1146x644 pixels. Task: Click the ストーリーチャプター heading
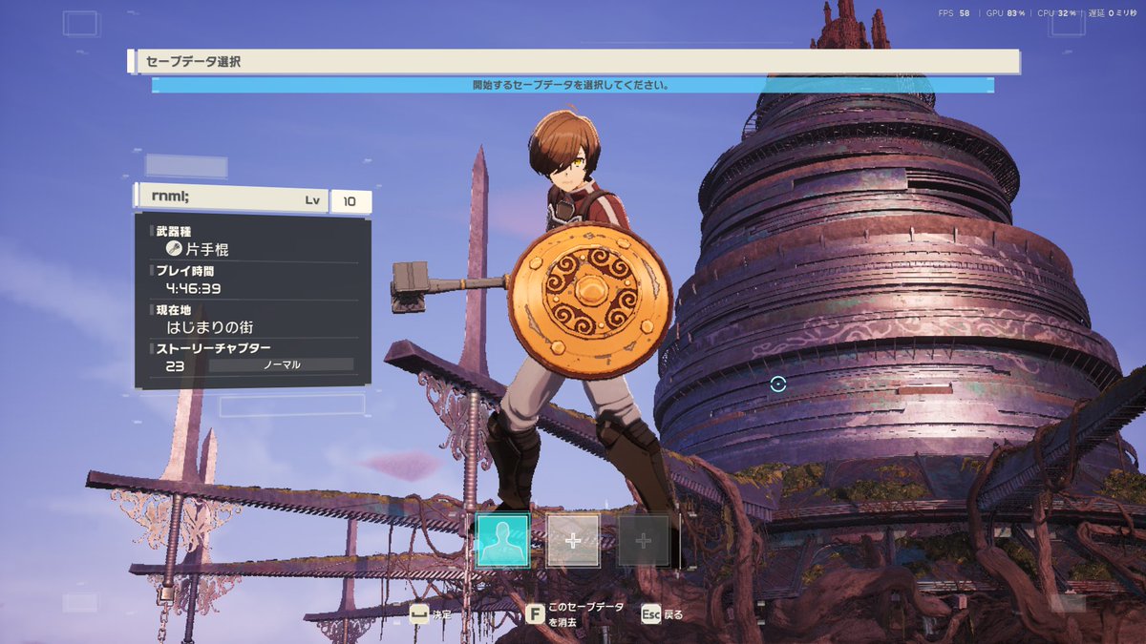point(214,349)
